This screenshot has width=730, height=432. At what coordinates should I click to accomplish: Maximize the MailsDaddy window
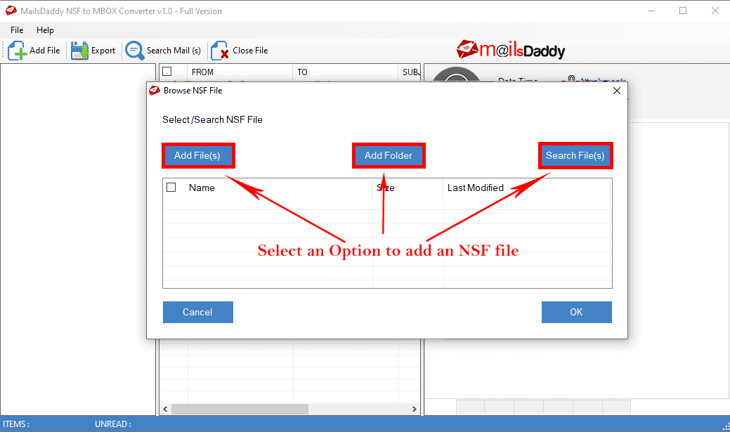click(x=683, y=11)
